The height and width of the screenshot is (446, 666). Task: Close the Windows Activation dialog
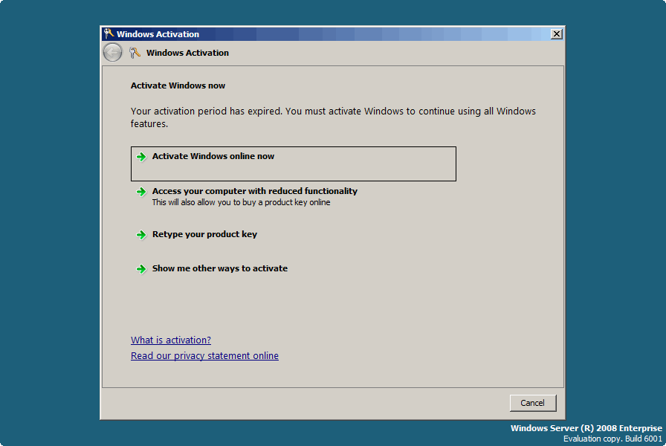pyautogui.click(x=557, y=34)
